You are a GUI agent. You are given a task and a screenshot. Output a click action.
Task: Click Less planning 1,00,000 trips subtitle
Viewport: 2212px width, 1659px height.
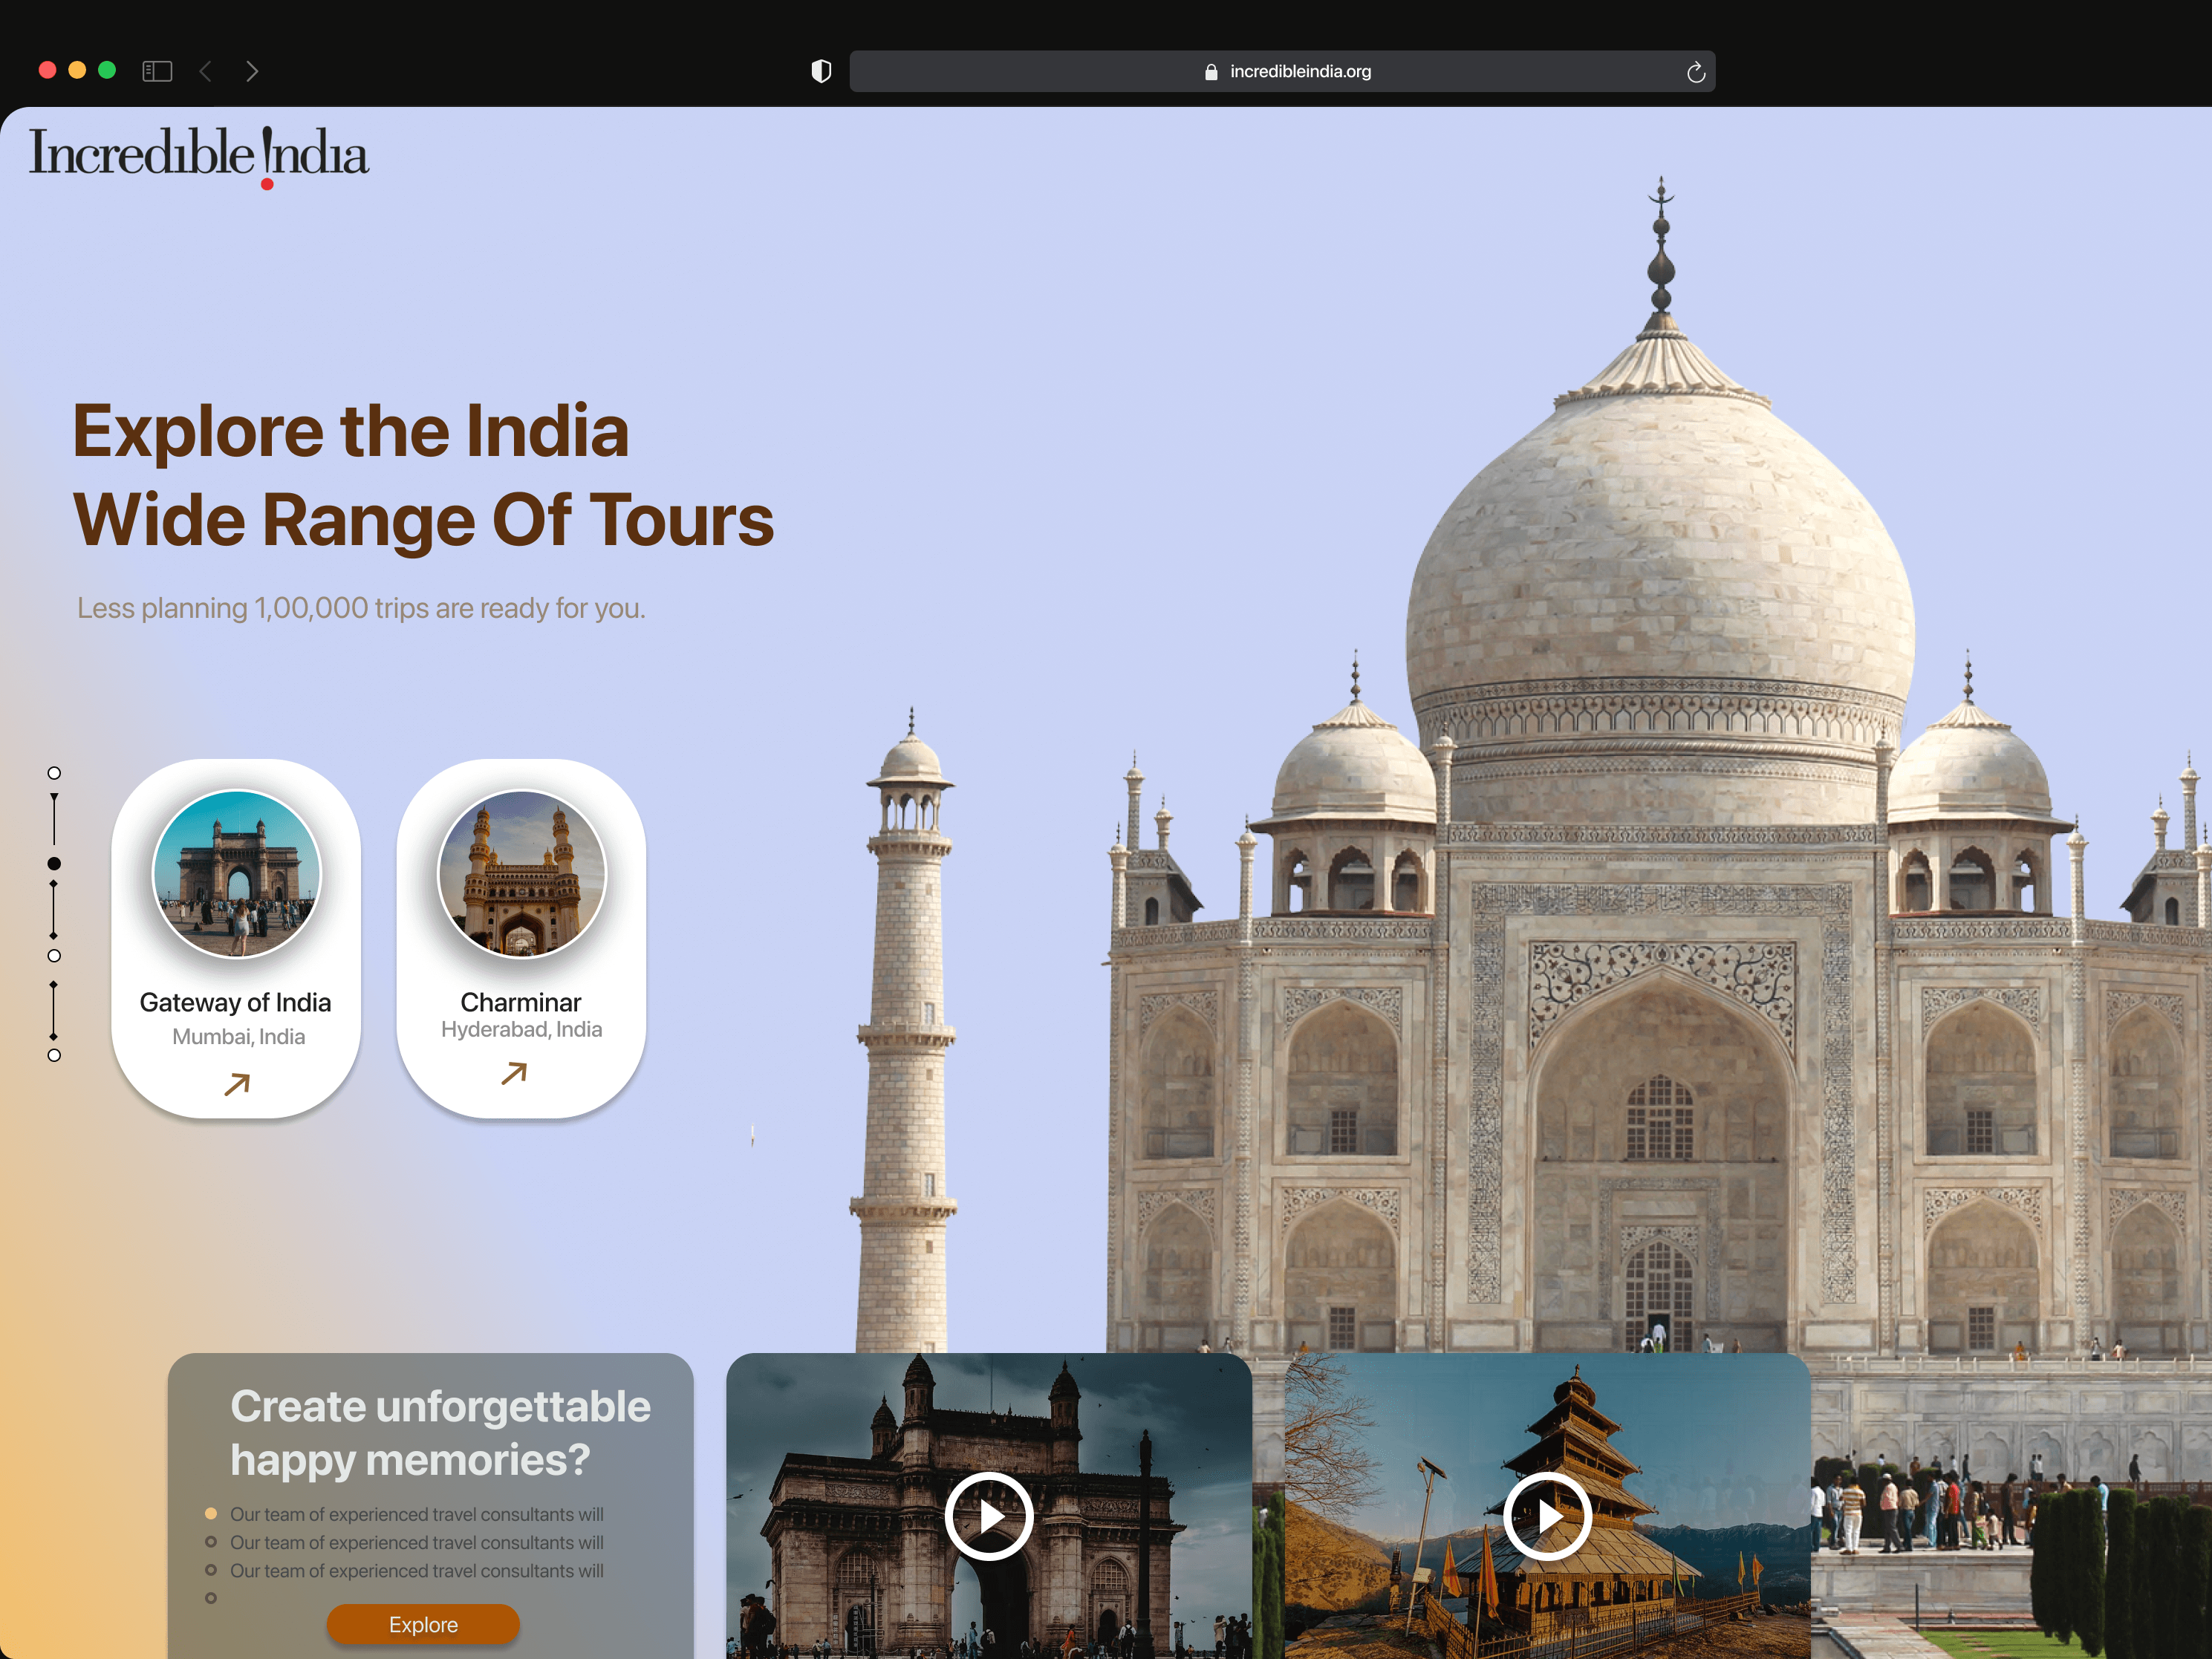(361, 608)
